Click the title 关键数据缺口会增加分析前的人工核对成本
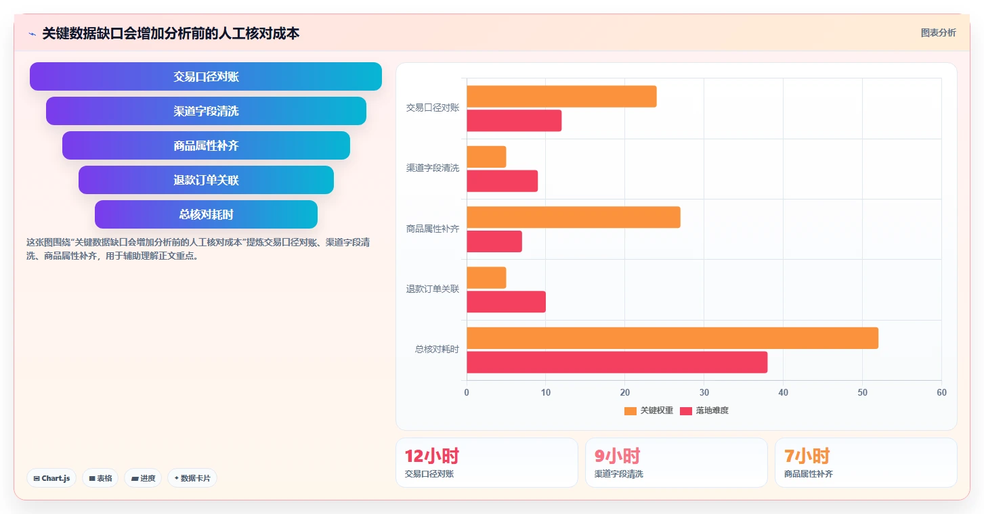The image size is (984, 514). pos(171,33)
